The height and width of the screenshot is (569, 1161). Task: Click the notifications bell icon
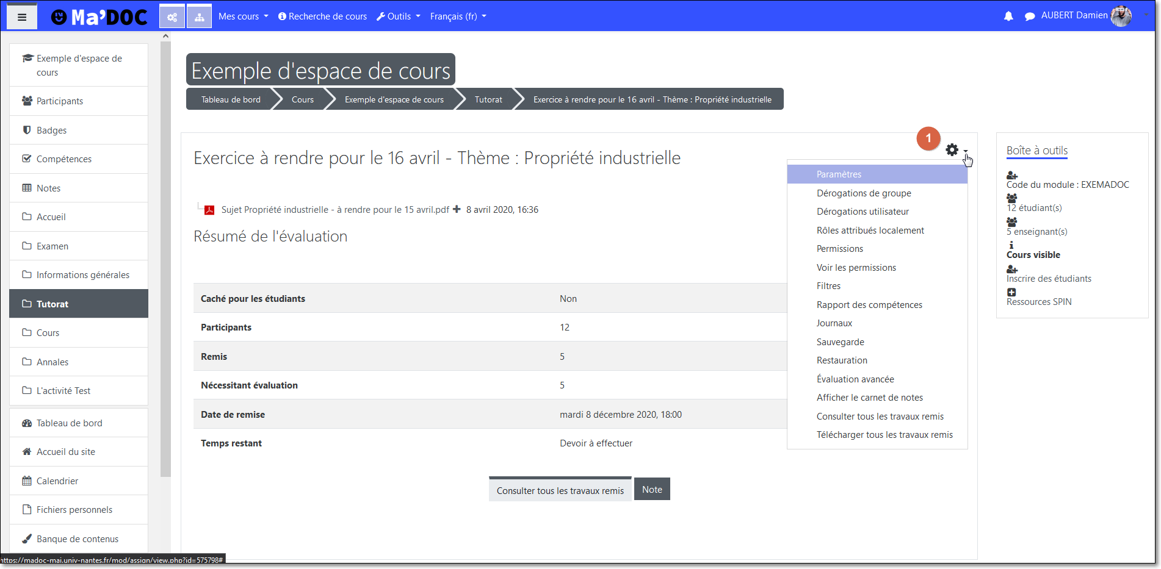tap(1008, 16)
